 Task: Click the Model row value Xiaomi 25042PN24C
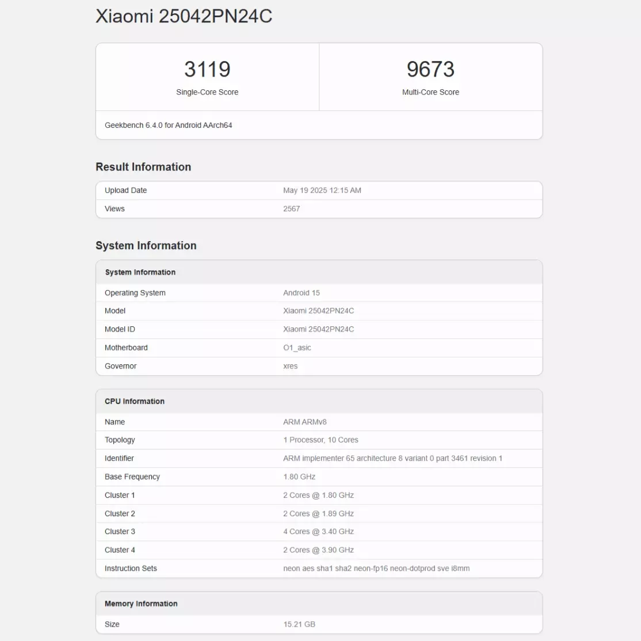click(318, 311)
